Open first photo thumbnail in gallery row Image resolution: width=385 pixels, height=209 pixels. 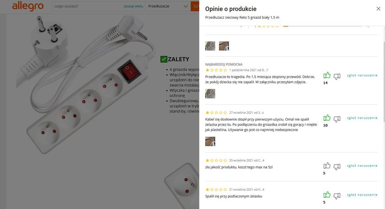click(x=210, y=46)
